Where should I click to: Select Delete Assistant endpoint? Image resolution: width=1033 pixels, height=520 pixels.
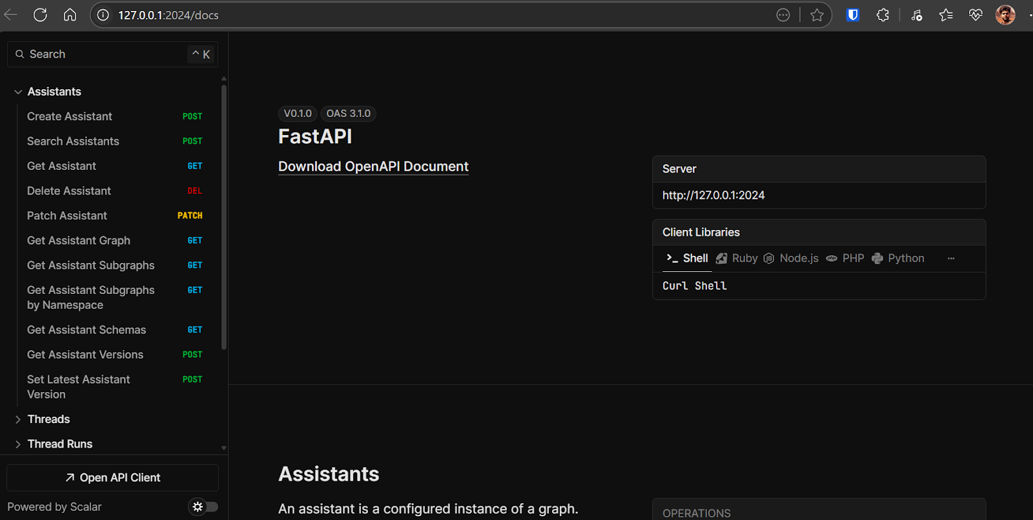coord(115,191)
